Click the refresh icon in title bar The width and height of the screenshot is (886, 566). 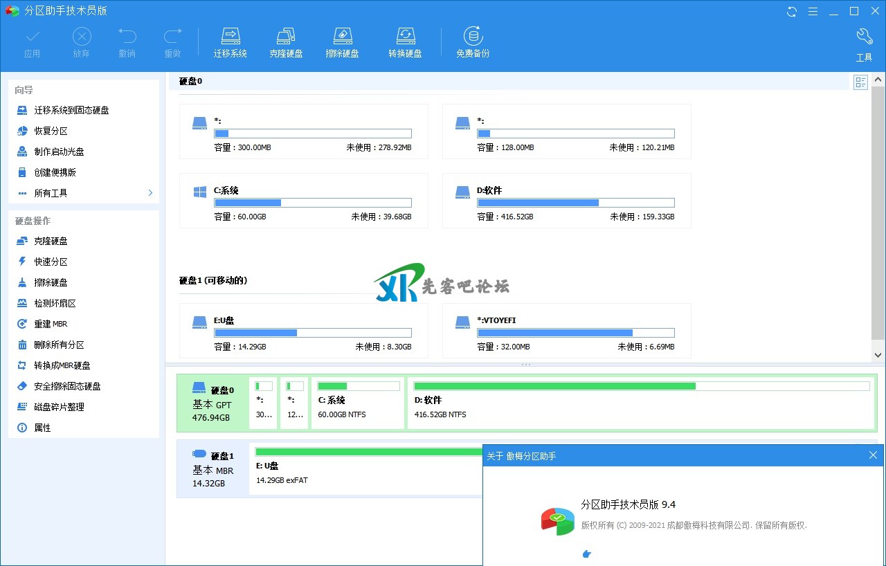(x=792, y=11)
